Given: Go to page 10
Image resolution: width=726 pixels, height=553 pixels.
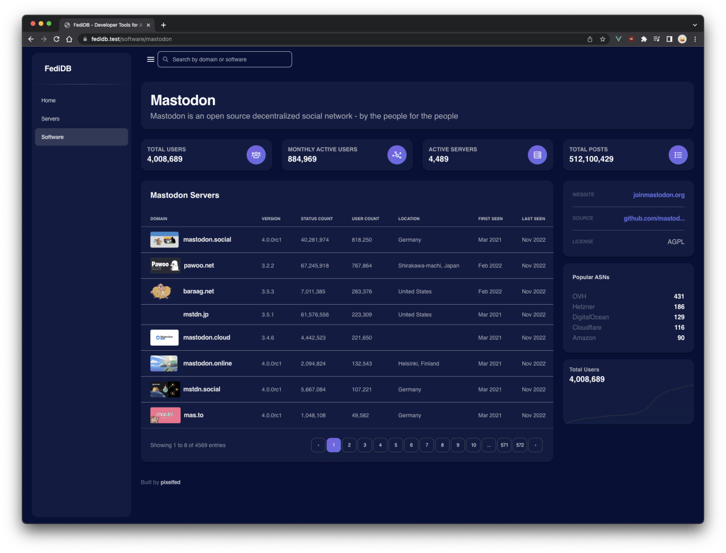Looking at the screenshot, I should (473, 445).
